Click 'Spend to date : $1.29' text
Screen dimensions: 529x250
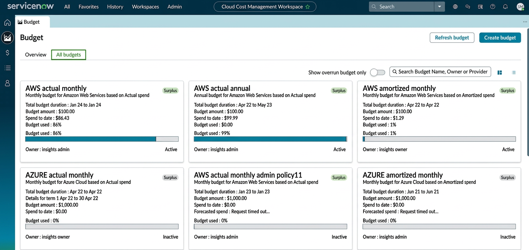click(x=383, y=118)
